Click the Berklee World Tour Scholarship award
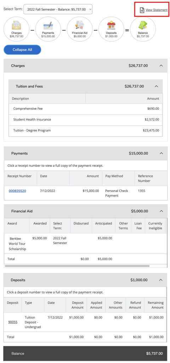This screenshot has height=363, width=170. click(x=17, y=244)
